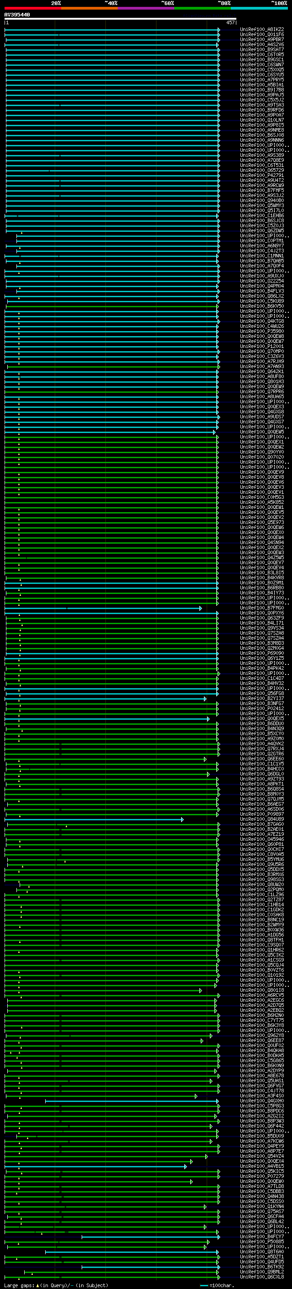Click label UniRef100_B6SJC8
The width and height of the screenshot is (292, 1289).
tap(262, 220)
